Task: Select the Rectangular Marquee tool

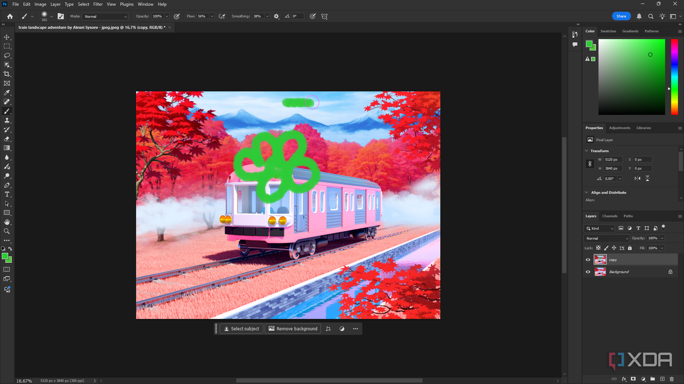Action: [7, 47]
